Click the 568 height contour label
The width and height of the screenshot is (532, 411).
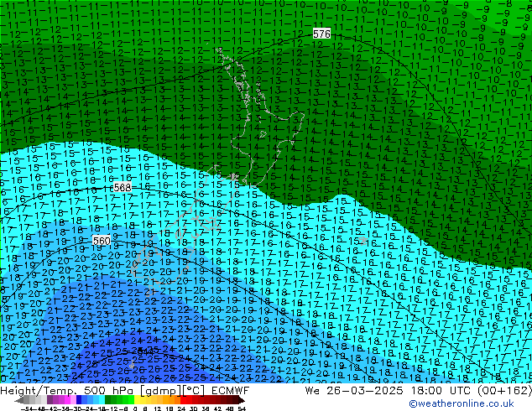tap(123, 187)
